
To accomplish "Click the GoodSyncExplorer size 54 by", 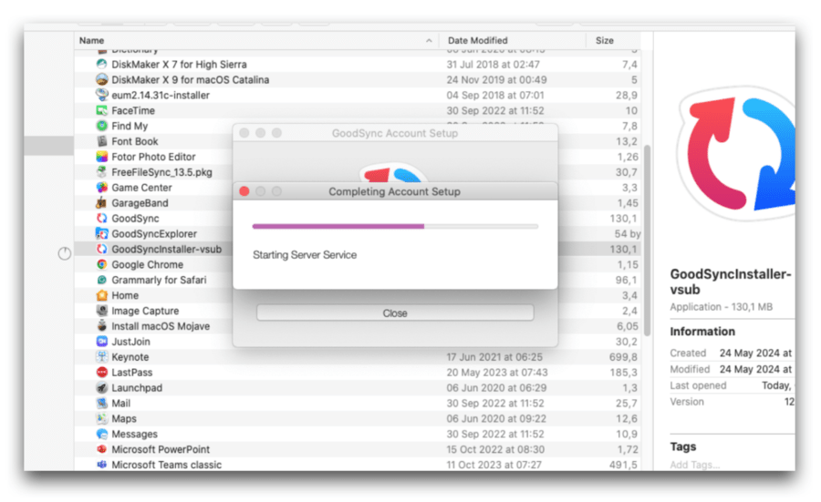I will [x=628, y=234].
